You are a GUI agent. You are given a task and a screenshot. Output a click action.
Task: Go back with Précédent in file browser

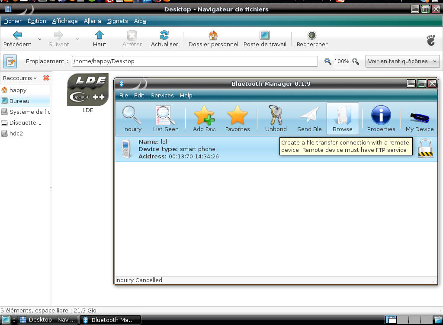[17, 39]
